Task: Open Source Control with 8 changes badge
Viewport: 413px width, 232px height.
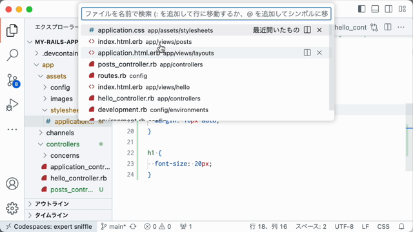Action: (12, 80)
